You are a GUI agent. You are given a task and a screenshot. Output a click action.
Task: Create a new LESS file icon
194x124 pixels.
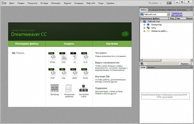click(74, 72)
